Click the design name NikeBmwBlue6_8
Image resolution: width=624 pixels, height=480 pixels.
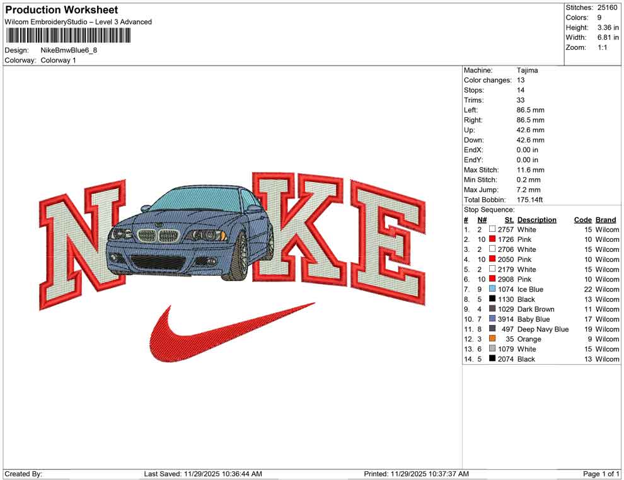(69, 50)
